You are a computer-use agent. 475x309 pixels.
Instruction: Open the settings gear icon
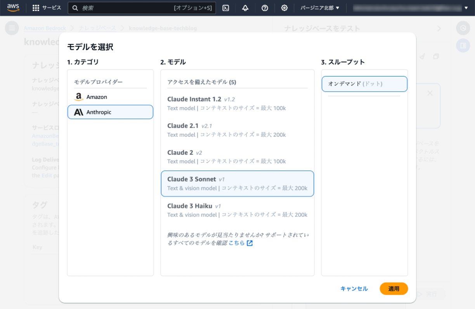click(284, 8)
